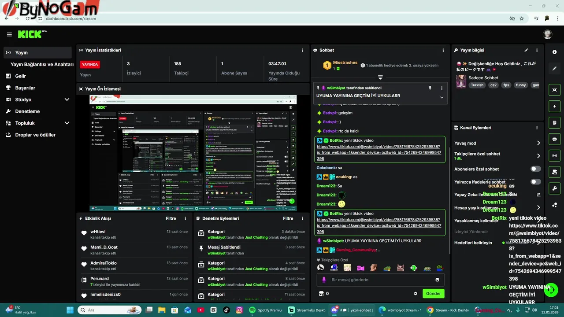Click the stream preview thumbnail
This screenshot has height=317, width=564.
[193, 153]
